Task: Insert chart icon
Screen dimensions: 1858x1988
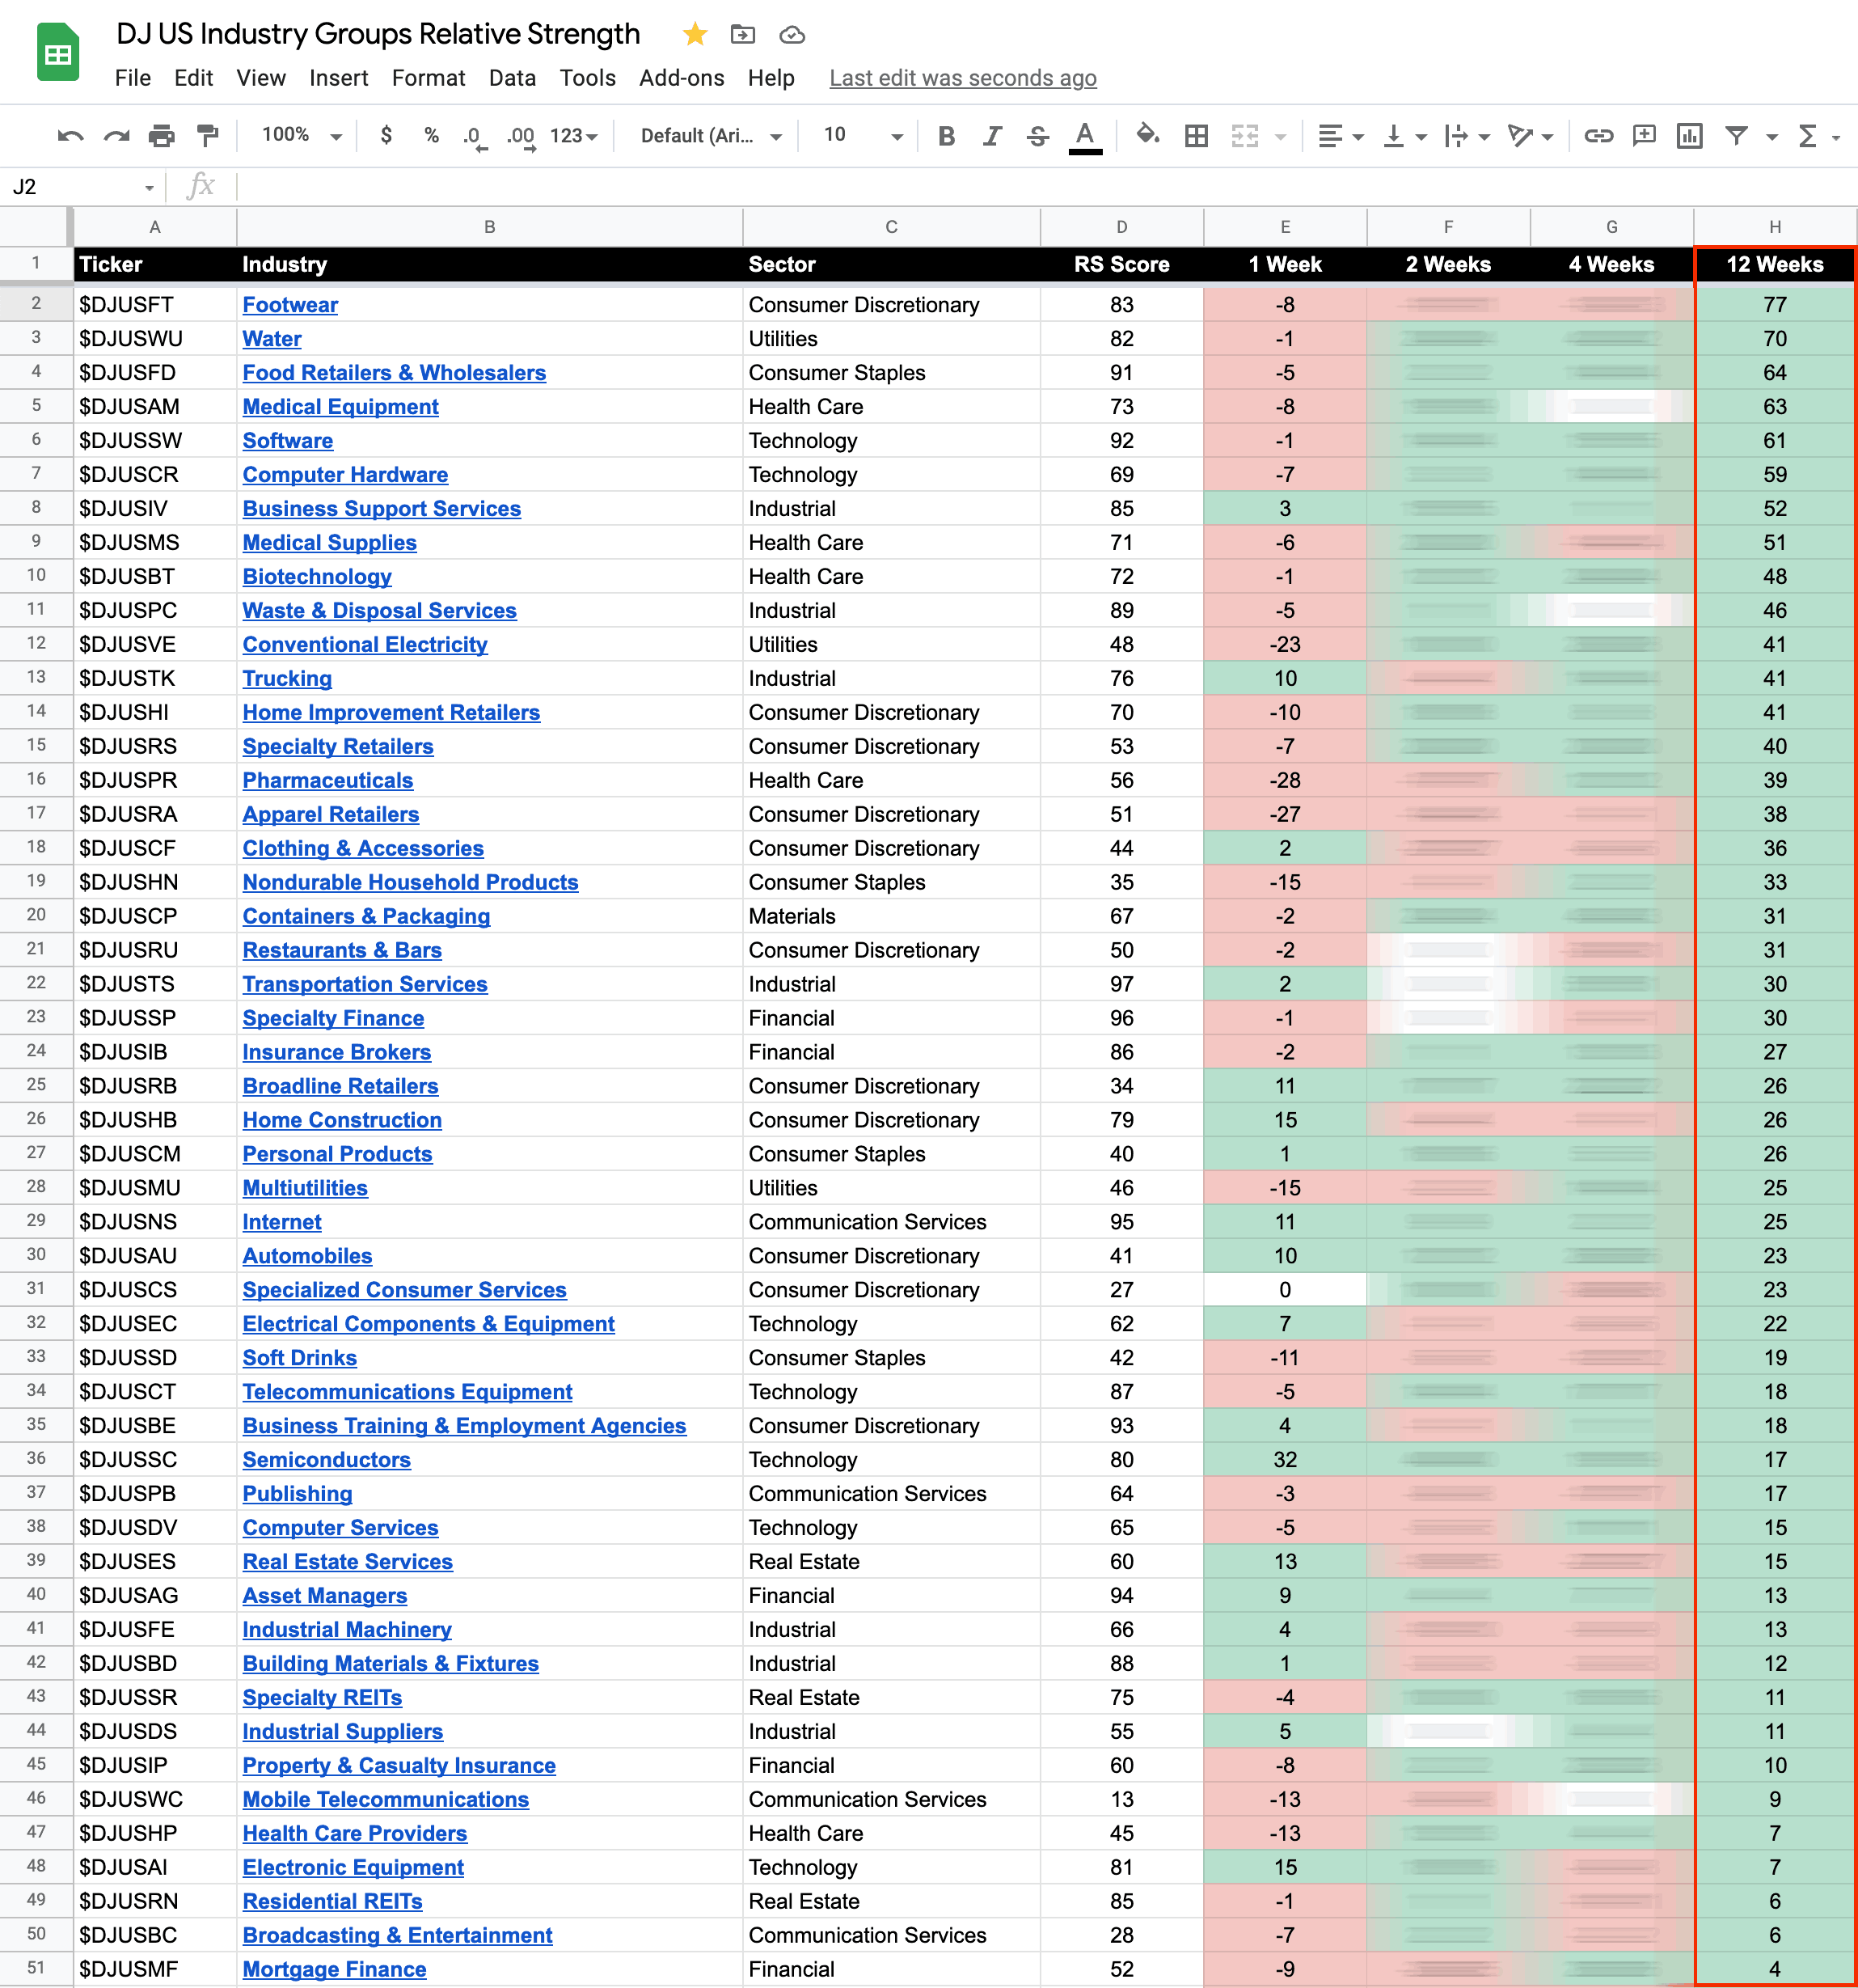Action: 1690,136
